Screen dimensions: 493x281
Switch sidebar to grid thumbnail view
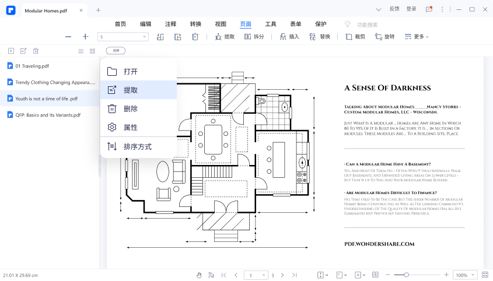(92, 51)
